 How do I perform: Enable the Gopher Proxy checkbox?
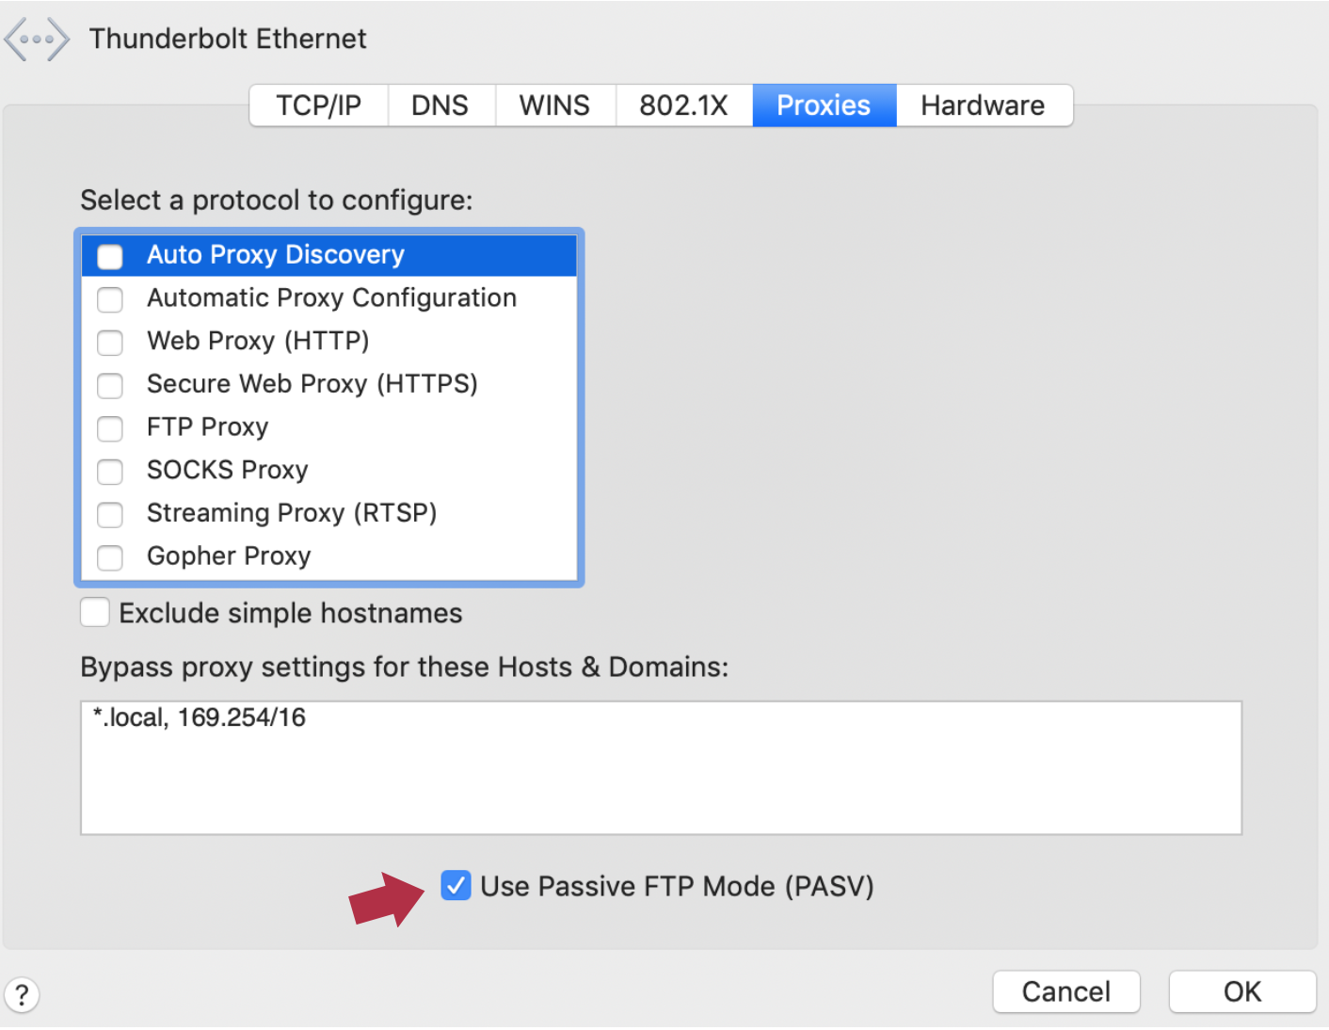click(x=109, y=557)
